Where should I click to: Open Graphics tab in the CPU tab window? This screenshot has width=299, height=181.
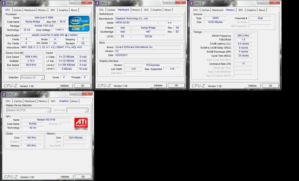pyautogui.click(x=63, y=10)
